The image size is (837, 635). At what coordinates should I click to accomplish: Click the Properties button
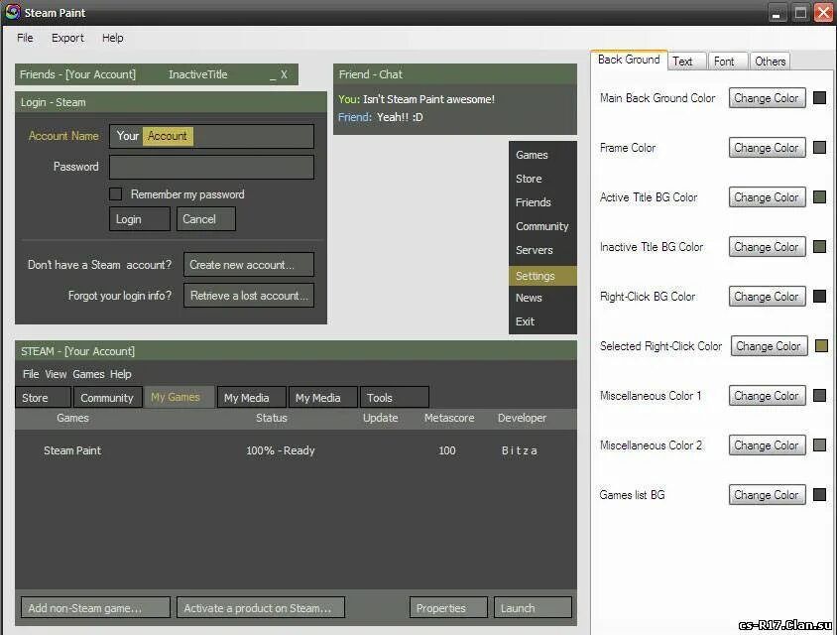pos(448,608)
